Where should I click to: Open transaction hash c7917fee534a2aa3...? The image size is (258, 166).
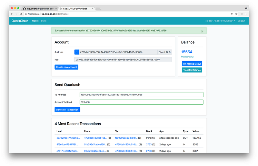(67, 151)
